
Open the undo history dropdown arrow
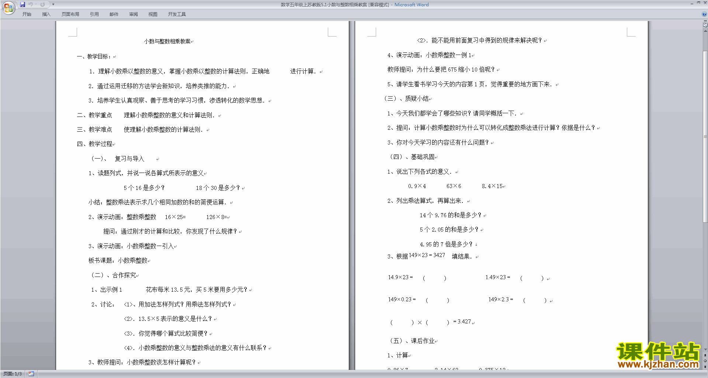pyautogui.click(x=36, y=4)
